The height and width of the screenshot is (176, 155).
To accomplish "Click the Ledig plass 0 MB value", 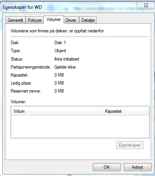I will coord(59,83).
